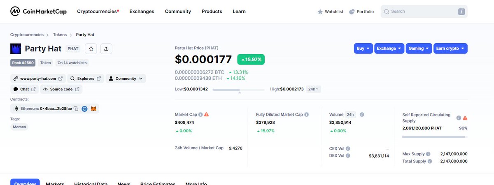The width and height of the screenshot is (494, 185).
Task: Open www.party-hat.com website link
Action: pyautogui.click(x=38, y=78)
